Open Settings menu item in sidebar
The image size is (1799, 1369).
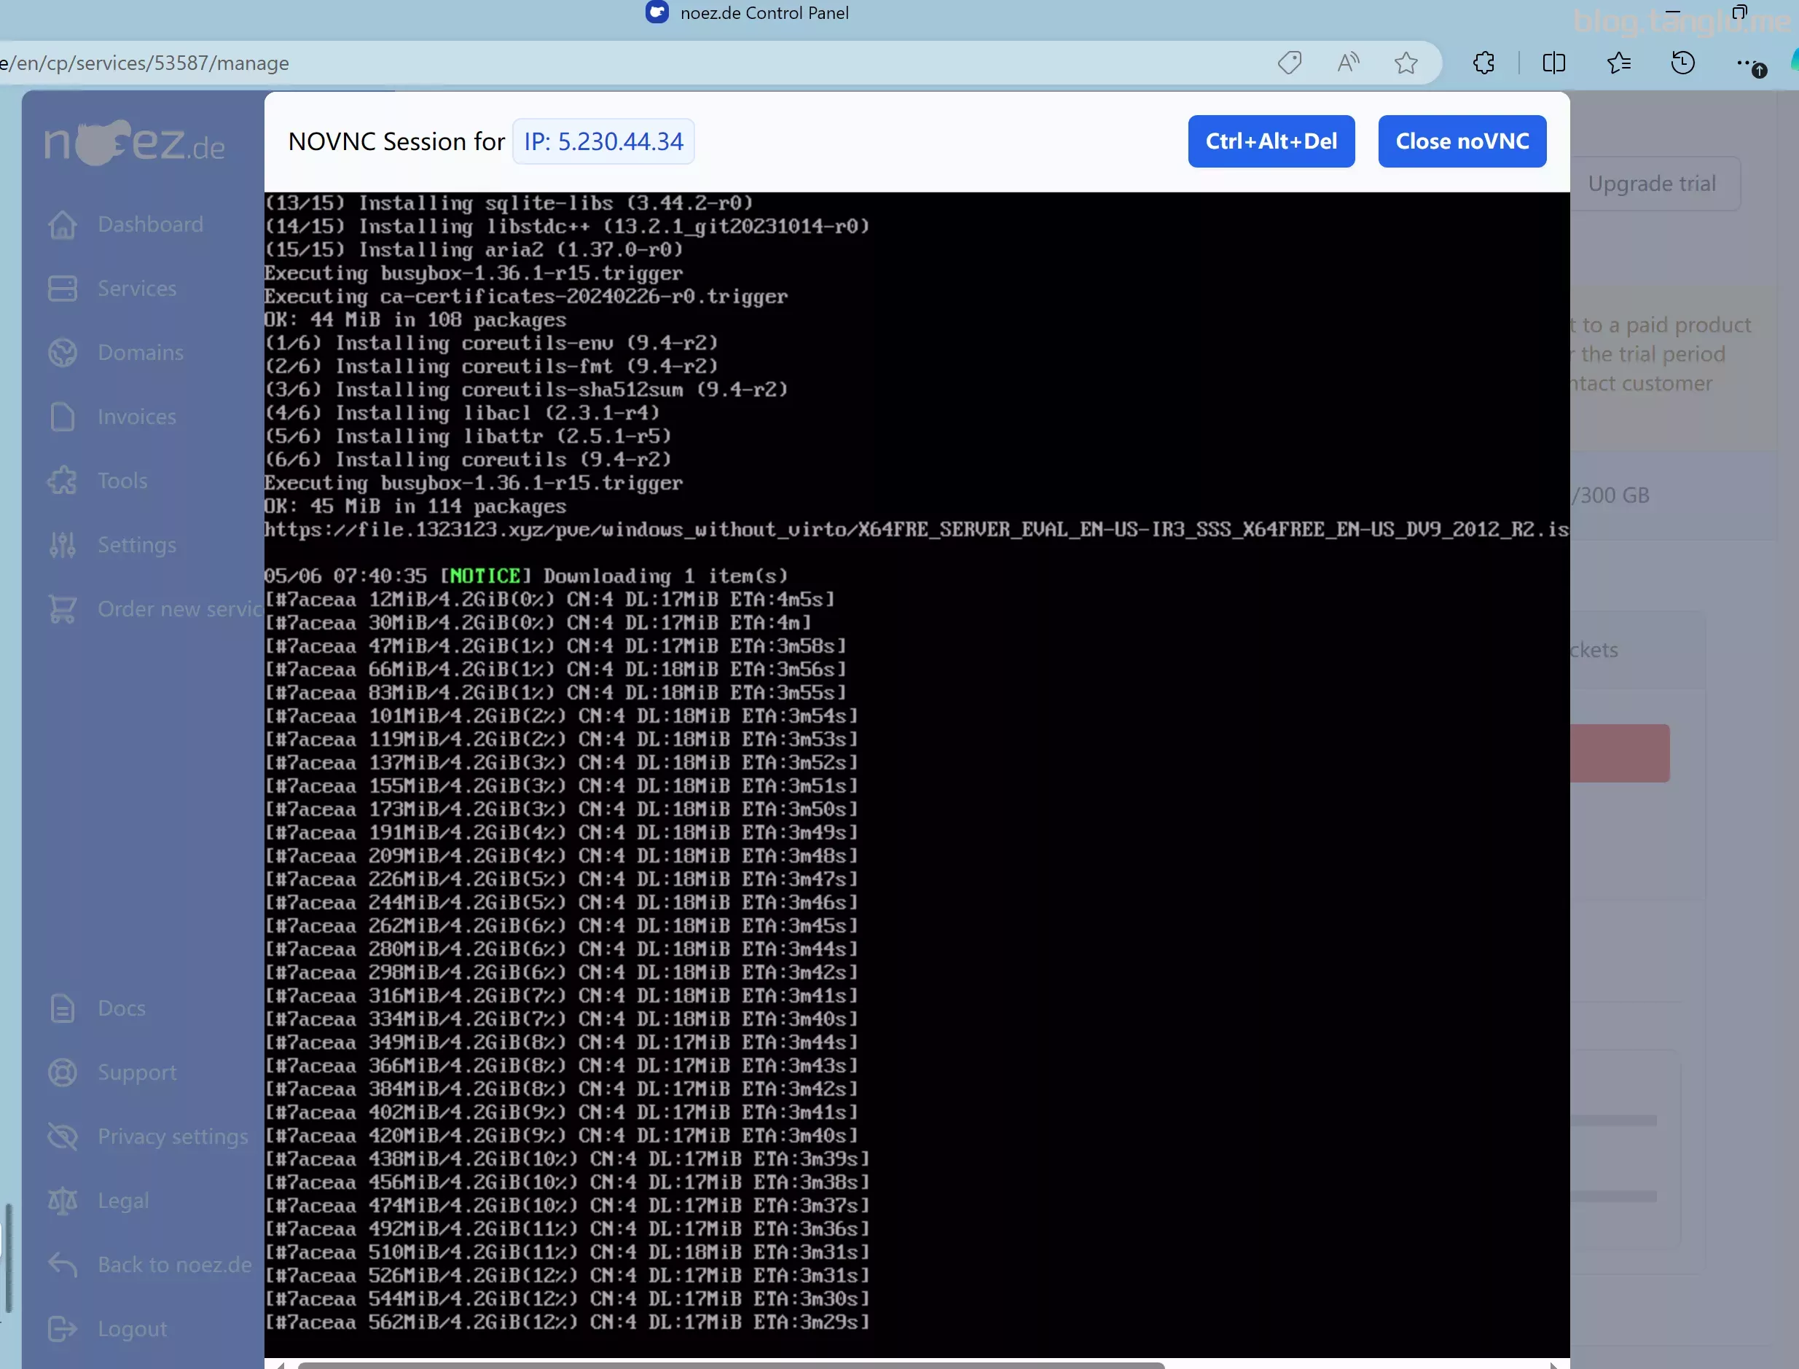tap(137, 545)
